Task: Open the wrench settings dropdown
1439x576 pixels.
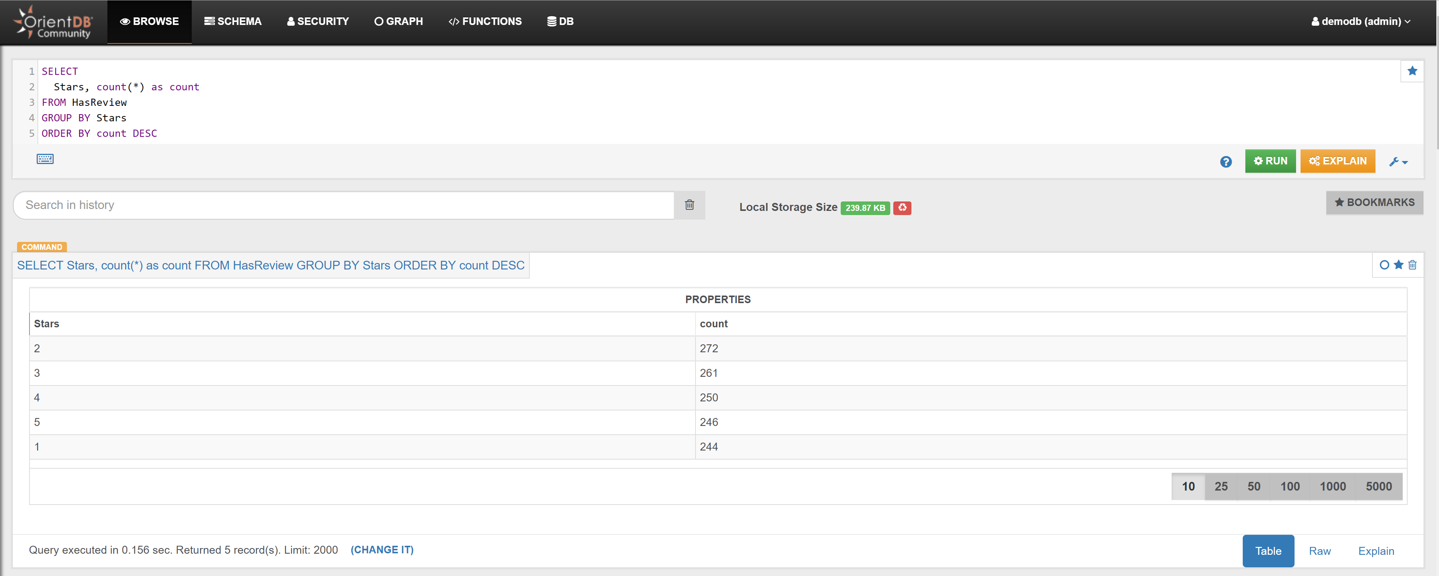Action: click(1398, 162)
